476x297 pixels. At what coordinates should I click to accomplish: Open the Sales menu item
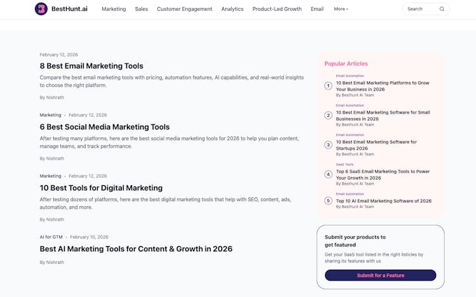pos(141,9)
